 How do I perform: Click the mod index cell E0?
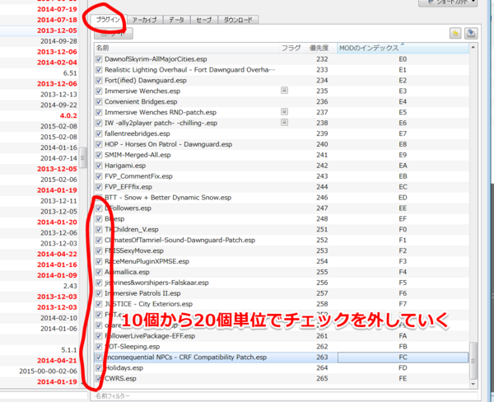click(403, 59)
